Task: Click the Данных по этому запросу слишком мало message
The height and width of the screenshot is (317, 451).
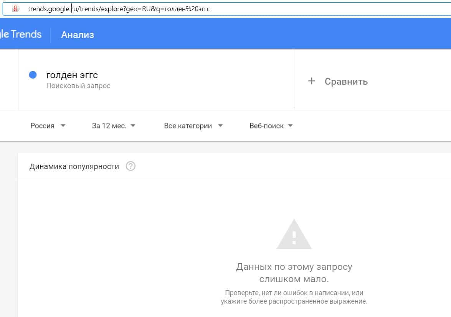Action: pos(294,273)
